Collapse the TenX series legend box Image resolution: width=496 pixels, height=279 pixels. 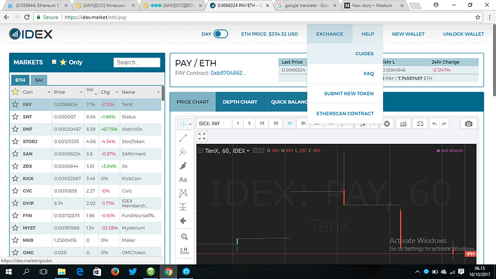[x=200, y=151]
